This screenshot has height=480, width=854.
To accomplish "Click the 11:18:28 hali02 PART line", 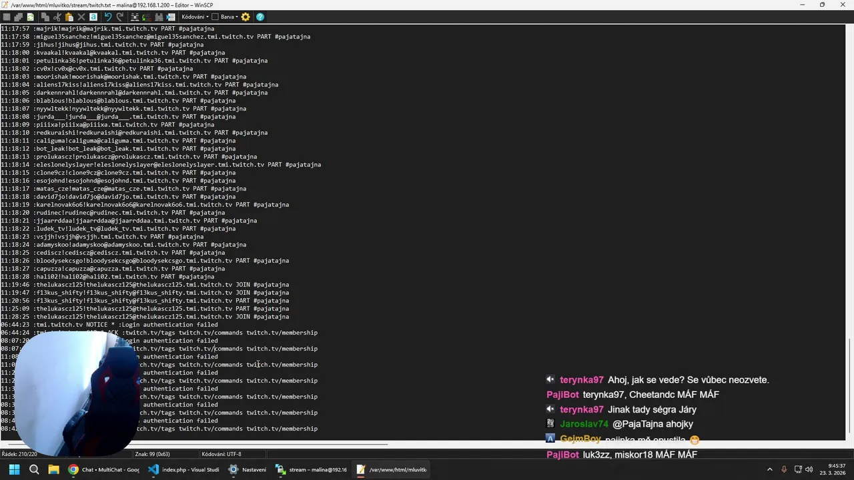I will 107,277.
